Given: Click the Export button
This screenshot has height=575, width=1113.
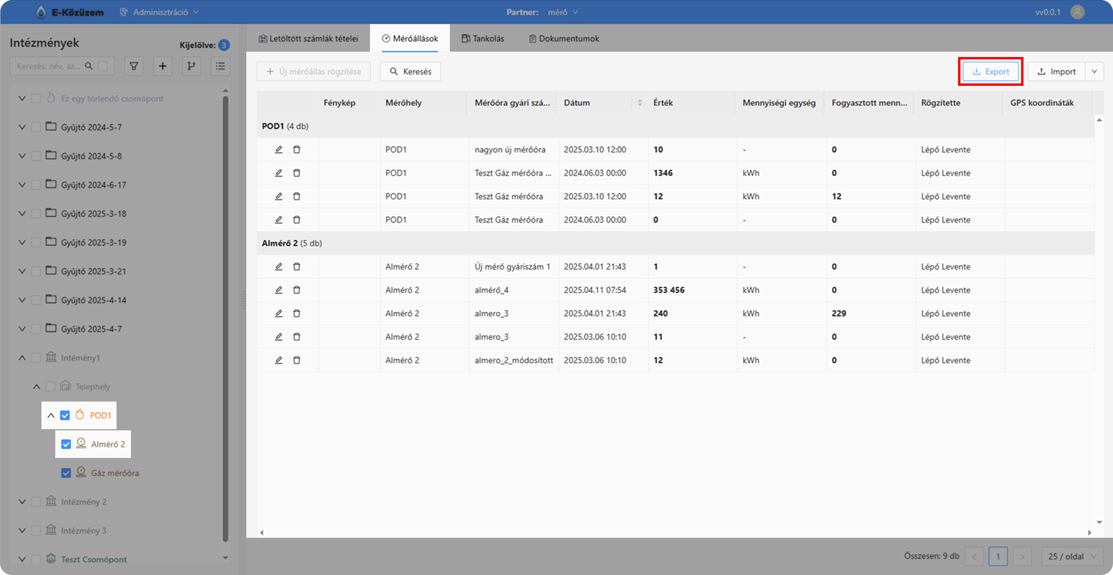Looking at the screenshot, I should tap(990, 71).
